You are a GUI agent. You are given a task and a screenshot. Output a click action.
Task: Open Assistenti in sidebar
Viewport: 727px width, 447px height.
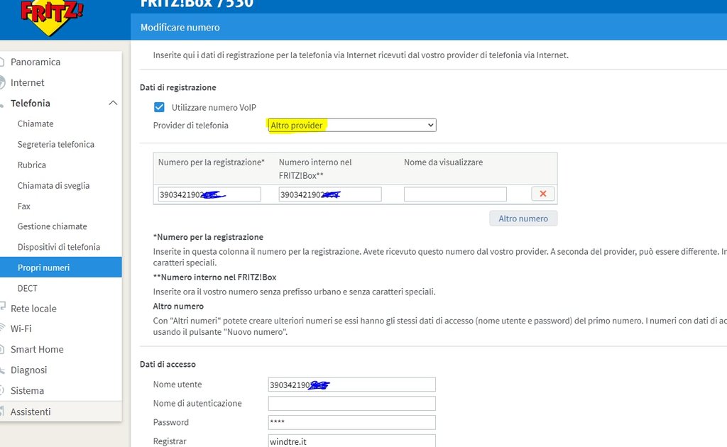point(31,412)
